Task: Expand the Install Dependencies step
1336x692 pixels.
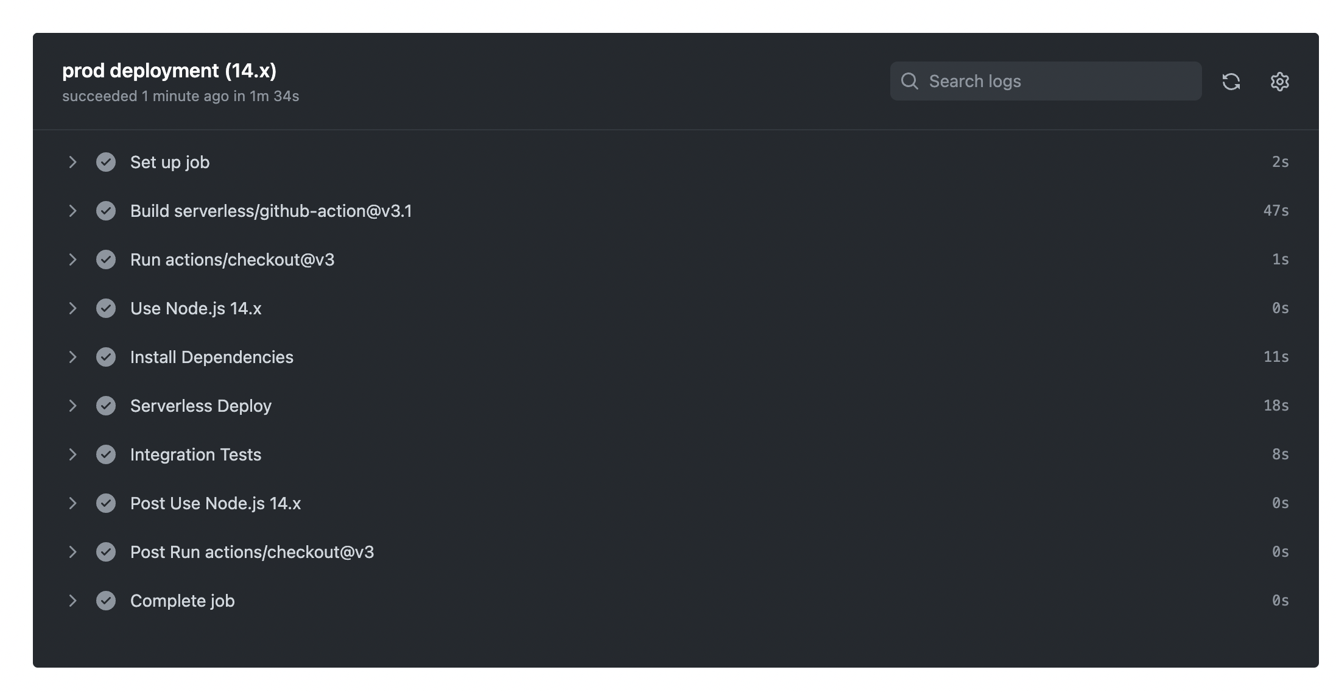Action: click(x=73, y=357)
